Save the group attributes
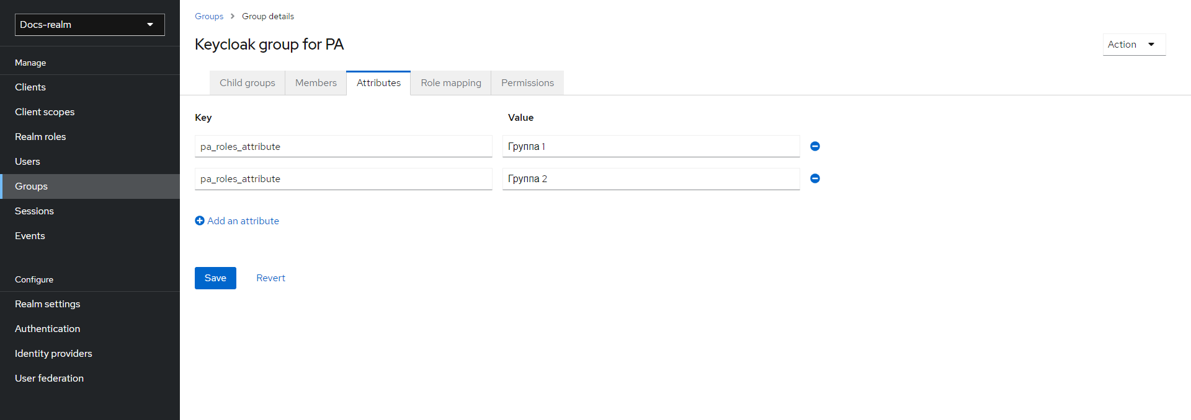Screen dimensions: 1191x420 click(x=215, y=278)
